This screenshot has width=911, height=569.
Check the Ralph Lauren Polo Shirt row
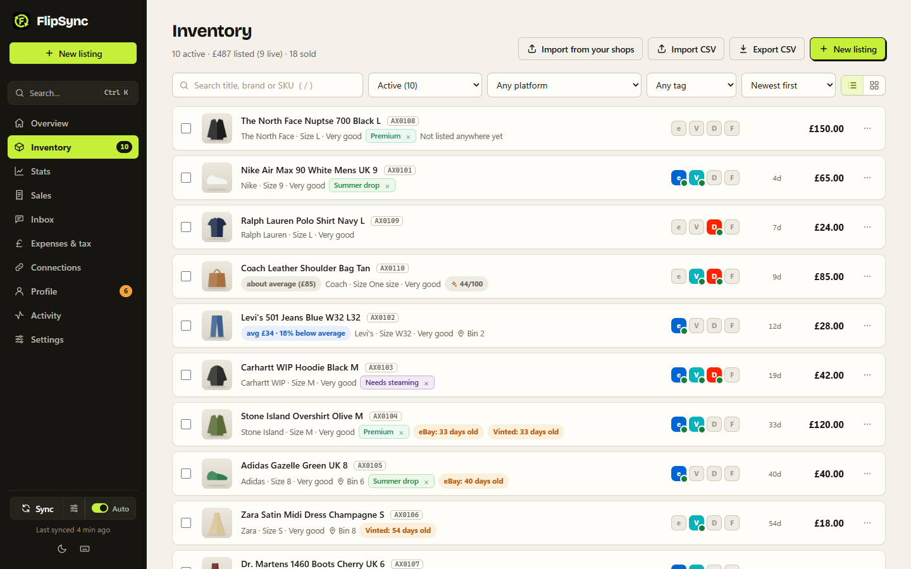click(186, 227)
